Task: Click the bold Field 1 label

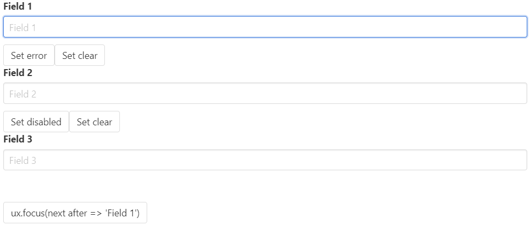Action: tap(18, 6)
